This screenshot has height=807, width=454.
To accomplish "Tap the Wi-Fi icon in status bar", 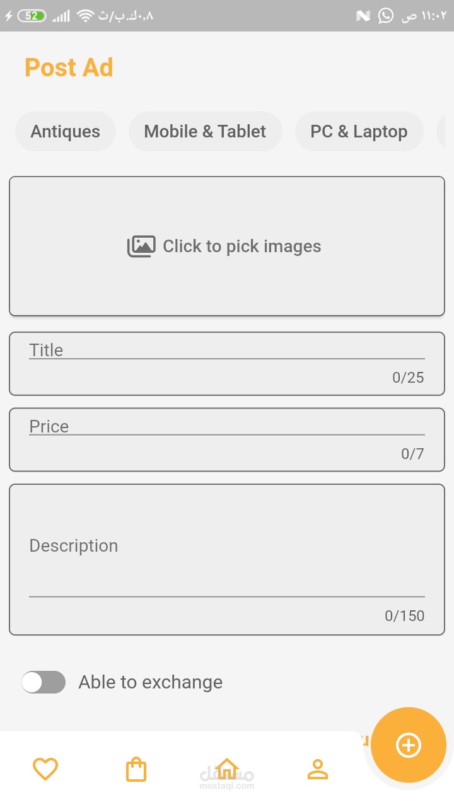I will pyautogui.click(x=85, y=16).
